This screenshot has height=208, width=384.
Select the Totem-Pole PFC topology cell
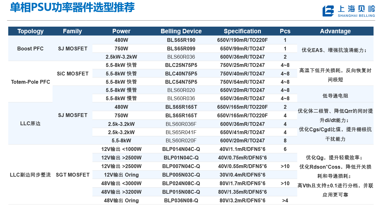tap(30, 82)
